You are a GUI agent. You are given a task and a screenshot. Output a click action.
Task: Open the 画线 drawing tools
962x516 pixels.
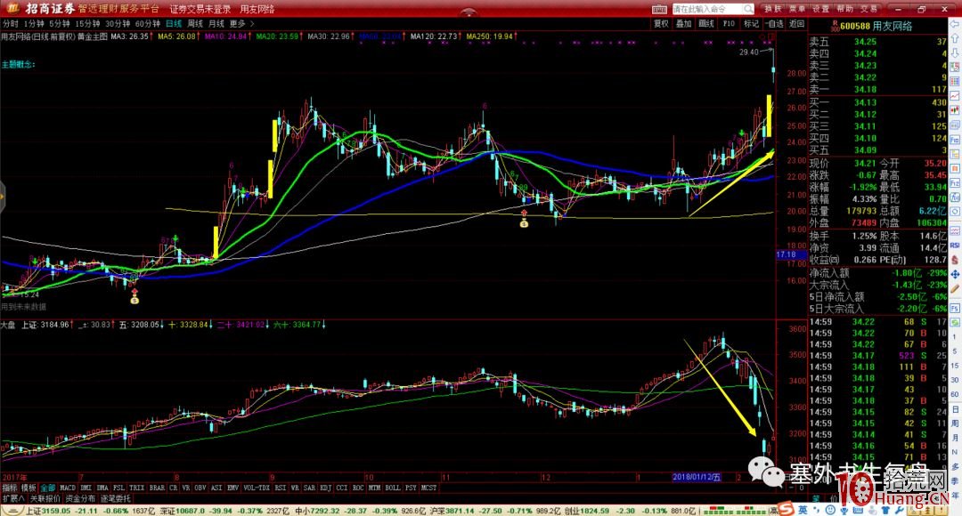tap(706, 24)
